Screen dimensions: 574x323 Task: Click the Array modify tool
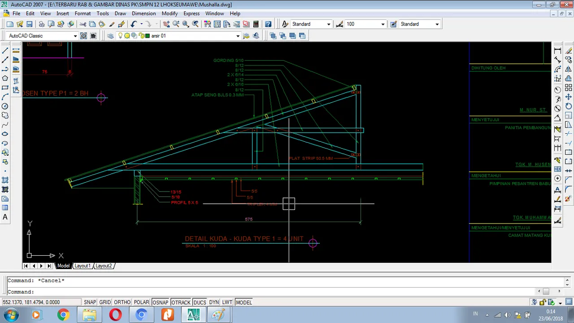[569, 87]
